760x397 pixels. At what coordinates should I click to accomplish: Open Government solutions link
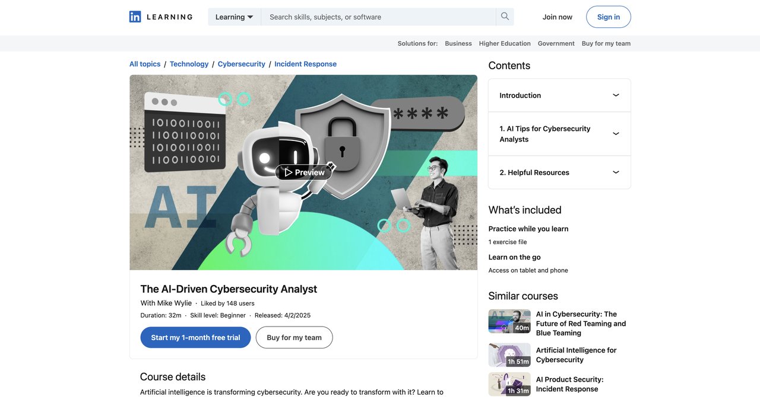tap(556, 43)
